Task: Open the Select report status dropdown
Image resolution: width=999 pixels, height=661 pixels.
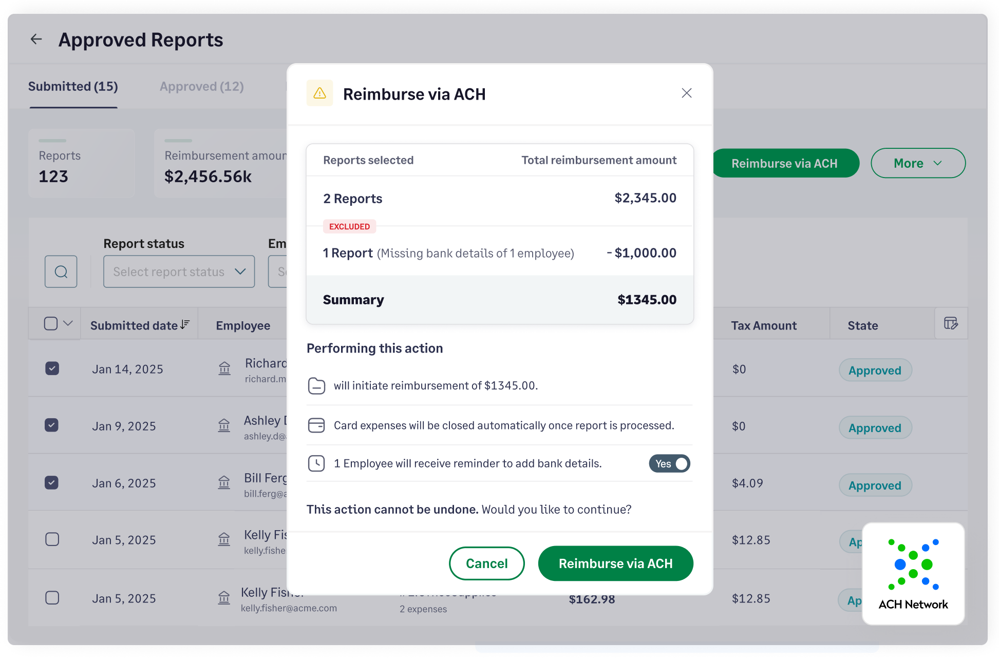Action: 178,271
